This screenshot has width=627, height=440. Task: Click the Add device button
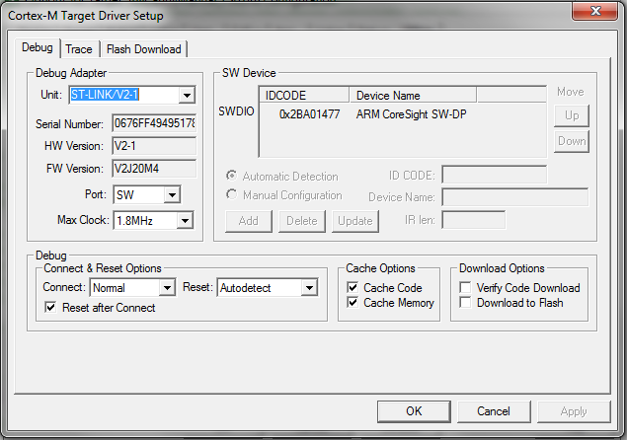[x=249, y=221]
